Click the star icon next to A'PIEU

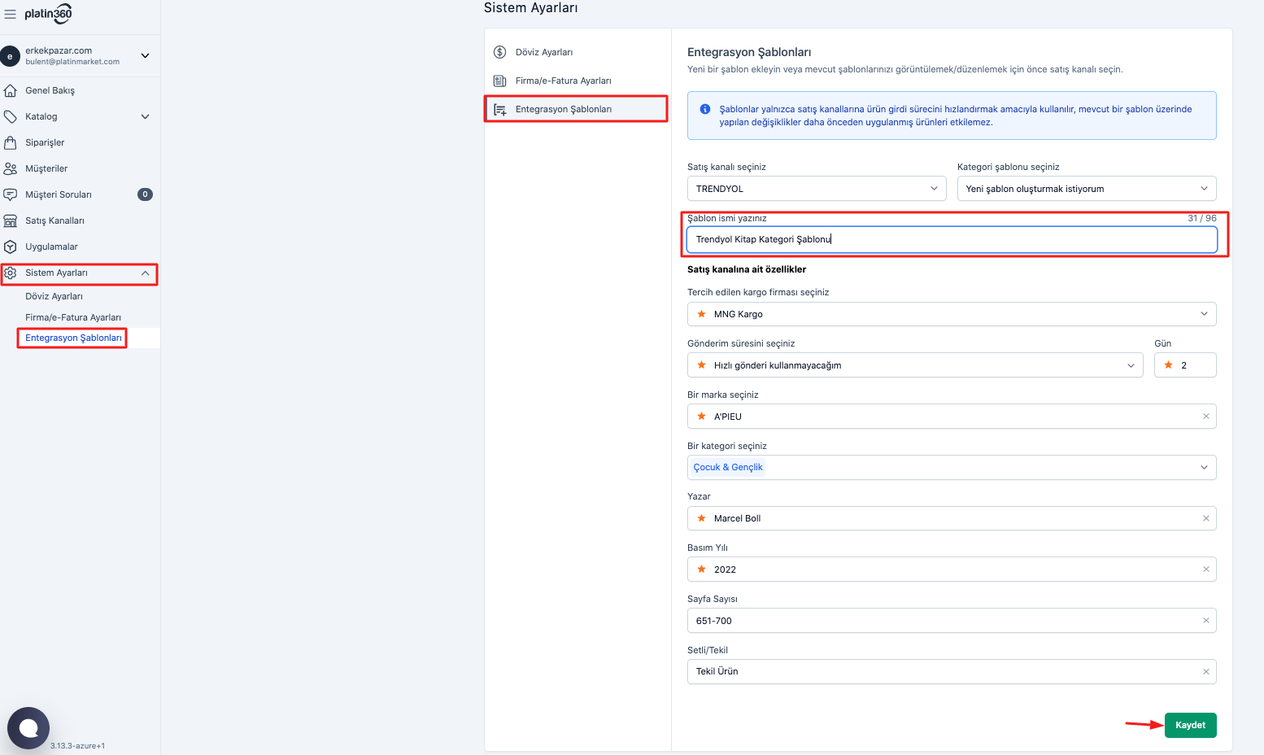702,417
